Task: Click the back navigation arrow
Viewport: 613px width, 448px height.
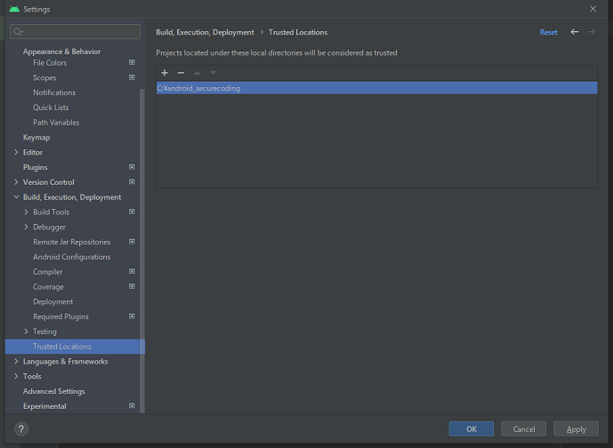Action: coord(575,32)
